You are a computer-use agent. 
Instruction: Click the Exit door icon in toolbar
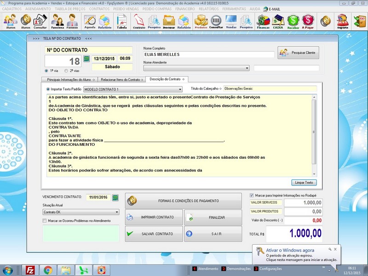click(x=360, y=21)
